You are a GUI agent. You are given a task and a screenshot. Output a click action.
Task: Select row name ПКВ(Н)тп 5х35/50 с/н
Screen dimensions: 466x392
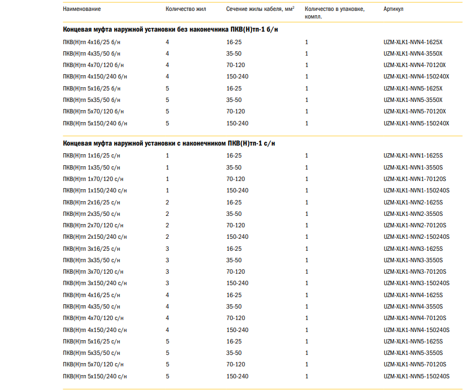(92, 353)
